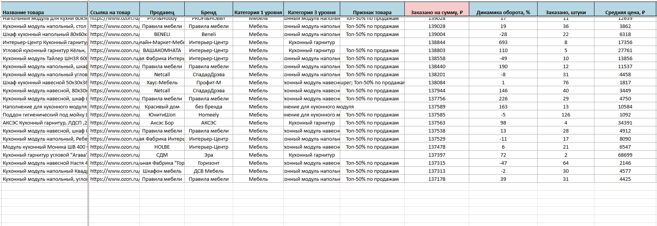Select the 'Заказано на сумму, ₽' pink header
The height and width of the screenshot is (226, 657).
(437, 12)
